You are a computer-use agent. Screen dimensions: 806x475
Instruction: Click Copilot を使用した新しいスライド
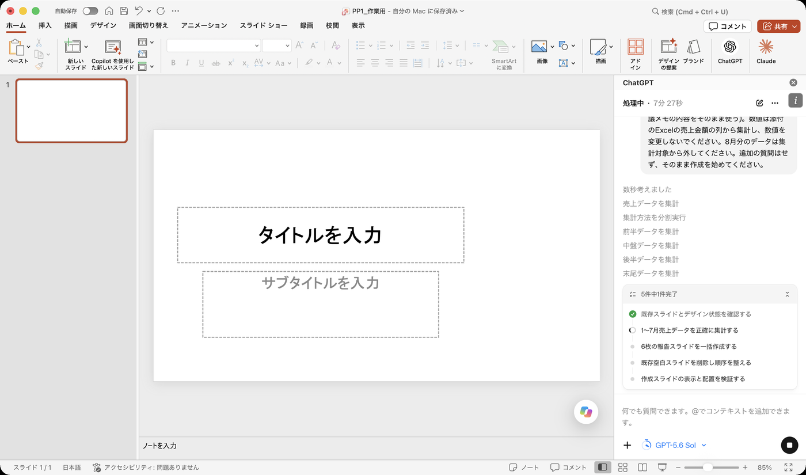click(113, 54)
